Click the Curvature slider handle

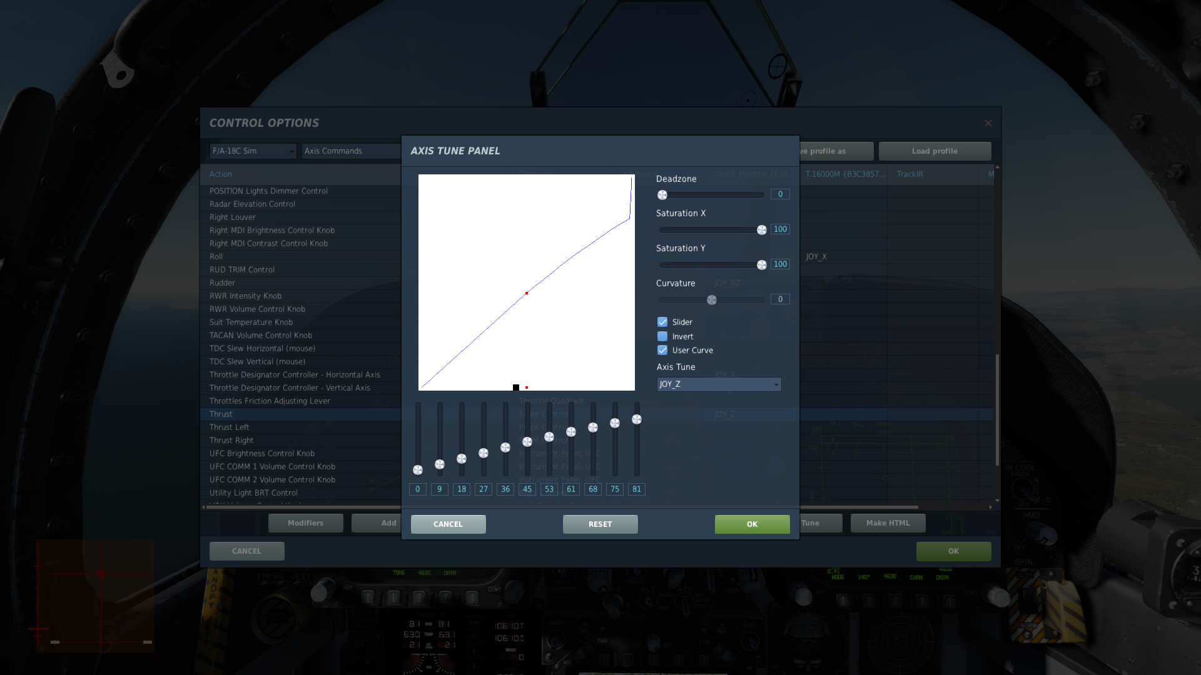pos(712,300)
